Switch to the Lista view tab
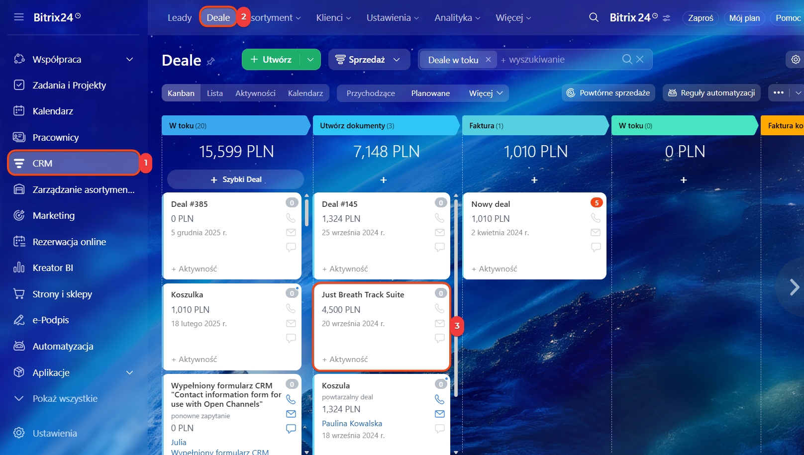This screenshot has width=804, height=455. pos(214,93)
